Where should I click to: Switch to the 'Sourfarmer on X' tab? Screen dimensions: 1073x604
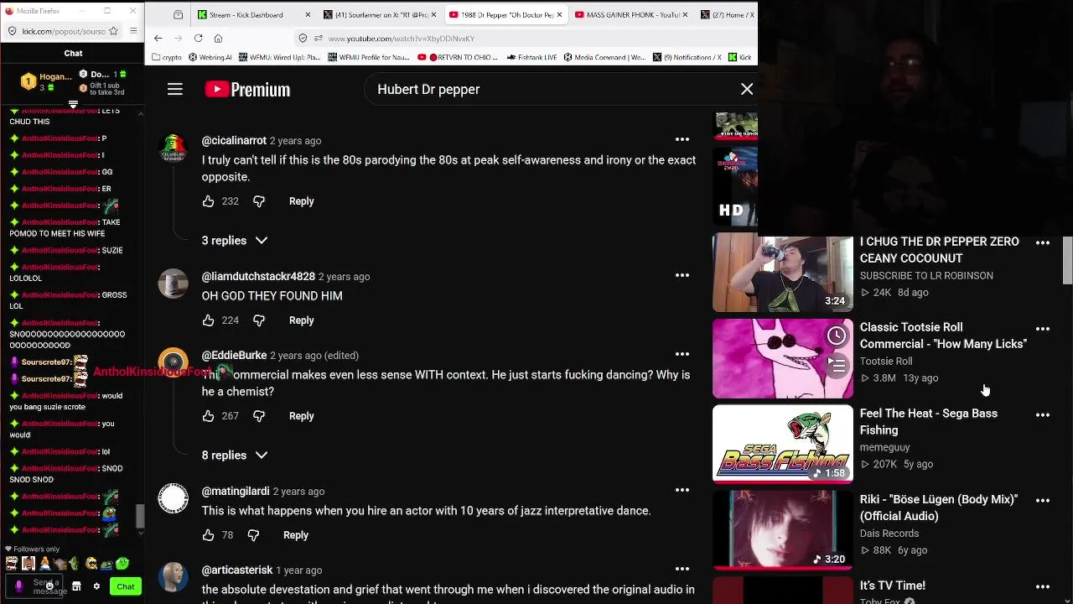tap(379, 15)
